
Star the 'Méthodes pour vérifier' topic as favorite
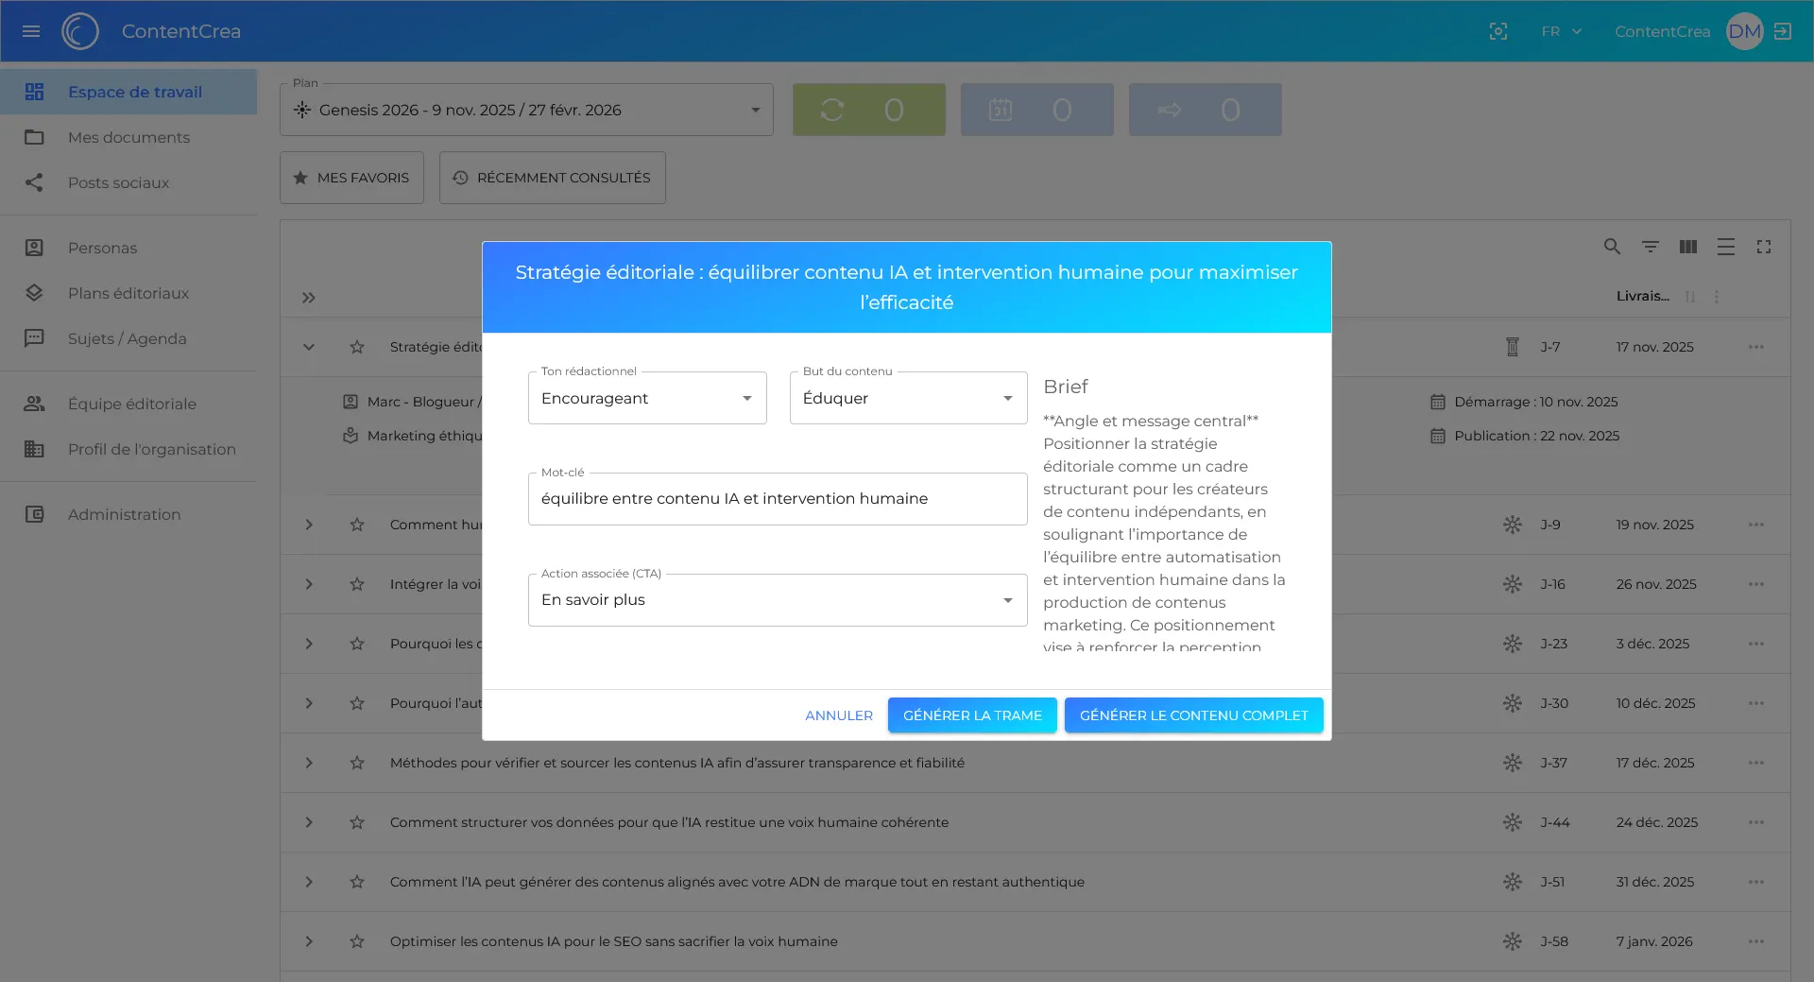pyautogui.click(x=357, y=763)
